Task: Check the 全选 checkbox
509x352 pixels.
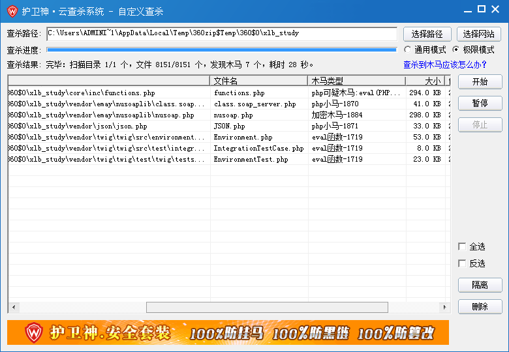Action: coord(462,246)
